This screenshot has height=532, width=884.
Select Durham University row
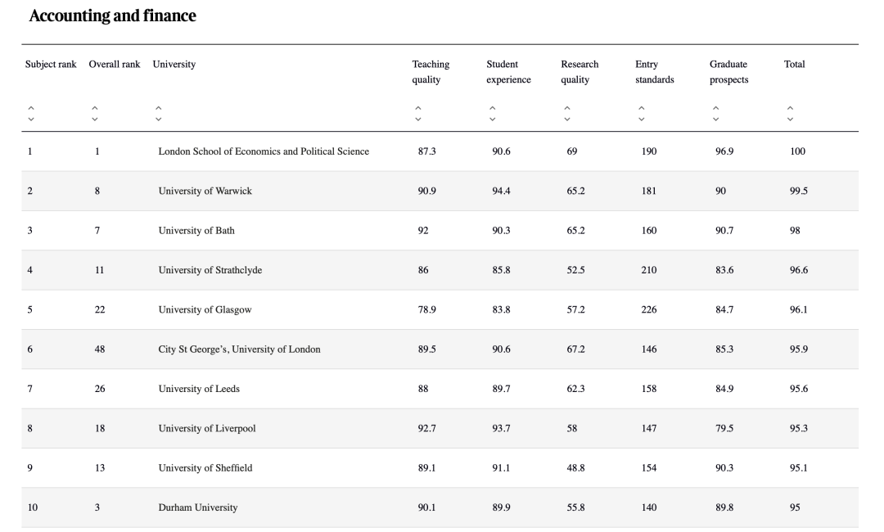point(198,507)
